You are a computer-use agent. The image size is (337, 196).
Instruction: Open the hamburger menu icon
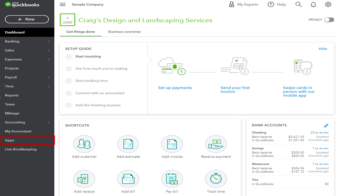coord(62,4)
